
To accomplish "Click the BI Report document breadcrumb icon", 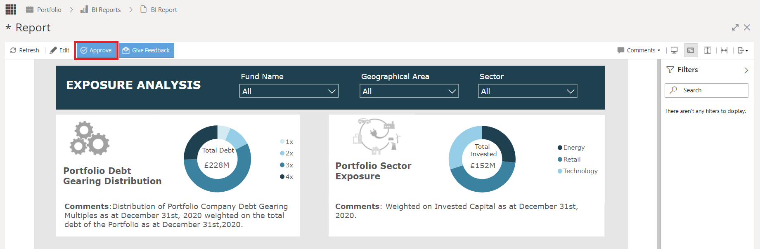I will click(143, 9).
